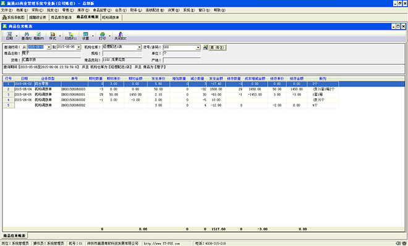Select row number 2 in the table
Image resolution: width=408 pixels, height=246 pixels.
pos(8,89)
